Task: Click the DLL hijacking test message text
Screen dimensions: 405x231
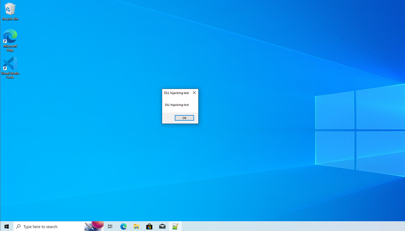Action: coord(177,105)
